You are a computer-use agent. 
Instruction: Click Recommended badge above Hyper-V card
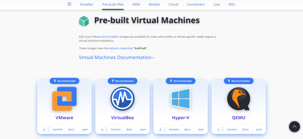pyautogui.click(x=181, y=81)
